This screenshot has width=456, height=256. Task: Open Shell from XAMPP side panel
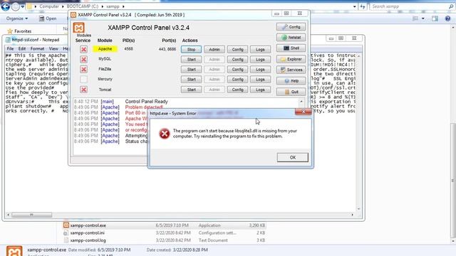[291, 48]
